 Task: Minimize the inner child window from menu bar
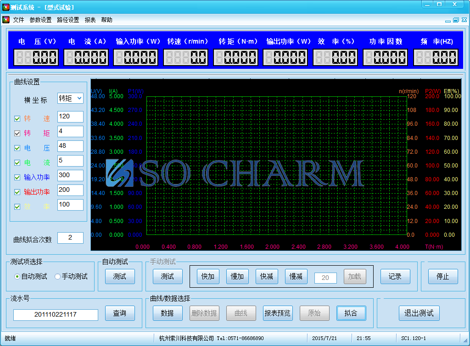(448, 20)
